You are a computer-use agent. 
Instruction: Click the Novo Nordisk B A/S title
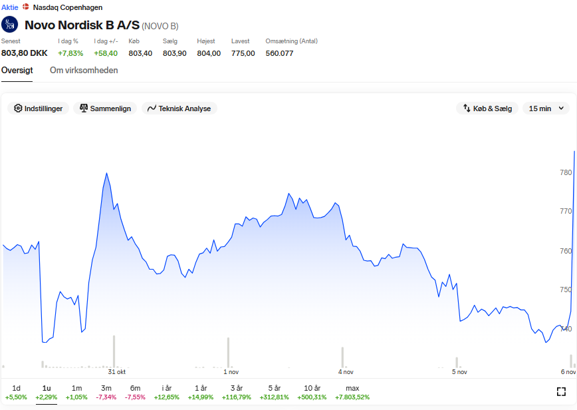tap(82, 25)
